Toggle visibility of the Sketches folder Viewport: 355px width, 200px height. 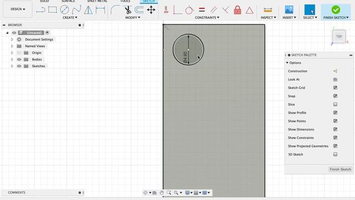point(19,66)
